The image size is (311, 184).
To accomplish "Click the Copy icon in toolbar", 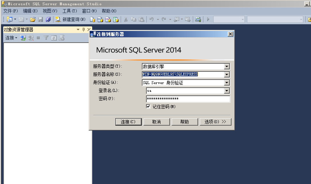I will pyautogui.click(x=133, y=19).
